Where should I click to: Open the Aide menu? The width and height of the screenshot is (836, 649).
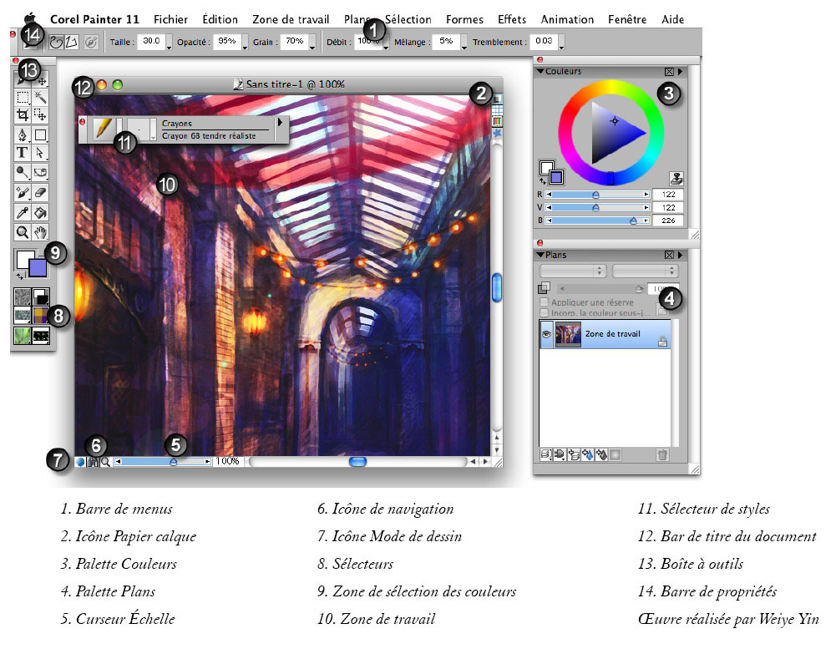[673, 20]
